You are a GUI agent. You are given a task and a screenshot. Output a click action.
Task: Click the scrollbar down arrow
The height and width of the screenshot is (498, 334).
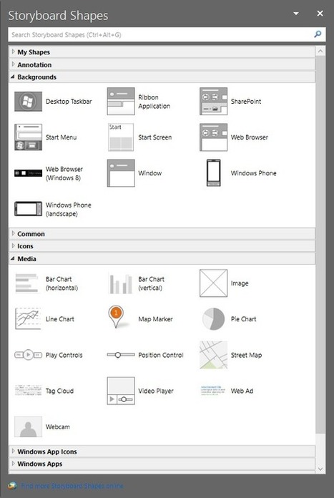(320, 469)
